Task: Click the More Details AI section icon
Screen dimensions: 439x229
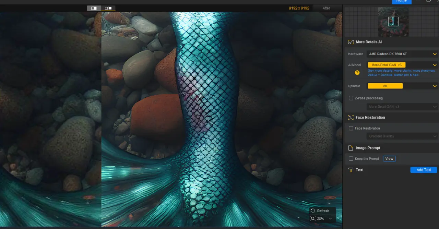Action: (351, 42)
